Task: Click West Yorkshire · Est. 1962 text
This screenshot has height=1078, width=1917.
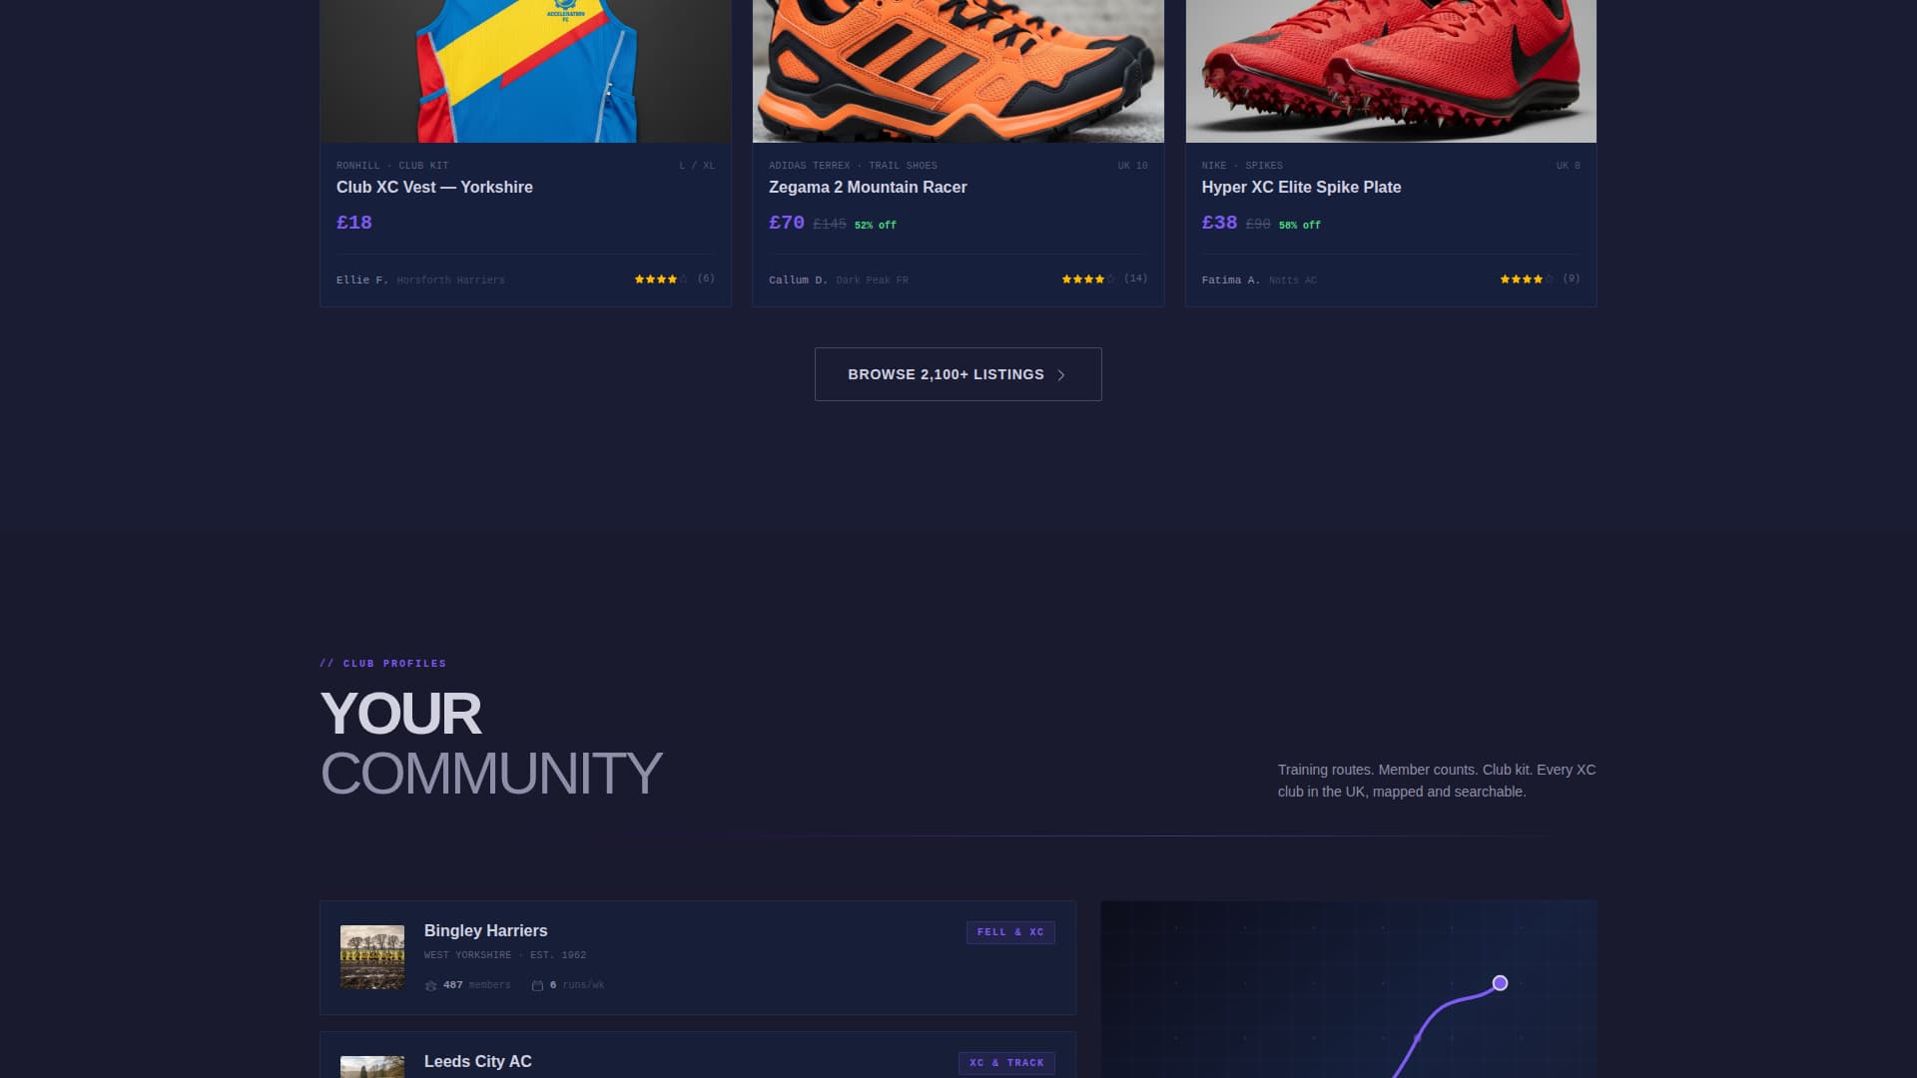Action: (505, 955)
